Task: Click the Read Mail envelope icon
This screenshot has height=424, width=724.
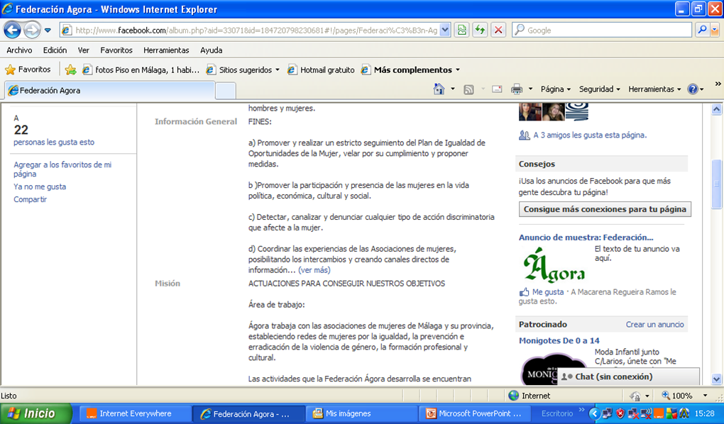Action: (497, 89)
